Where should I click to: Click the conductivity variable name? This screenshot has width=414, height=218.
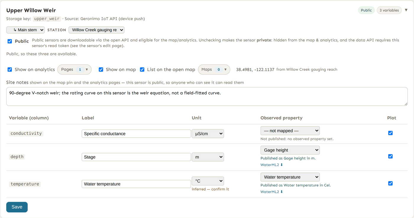(x=26, y=134)
